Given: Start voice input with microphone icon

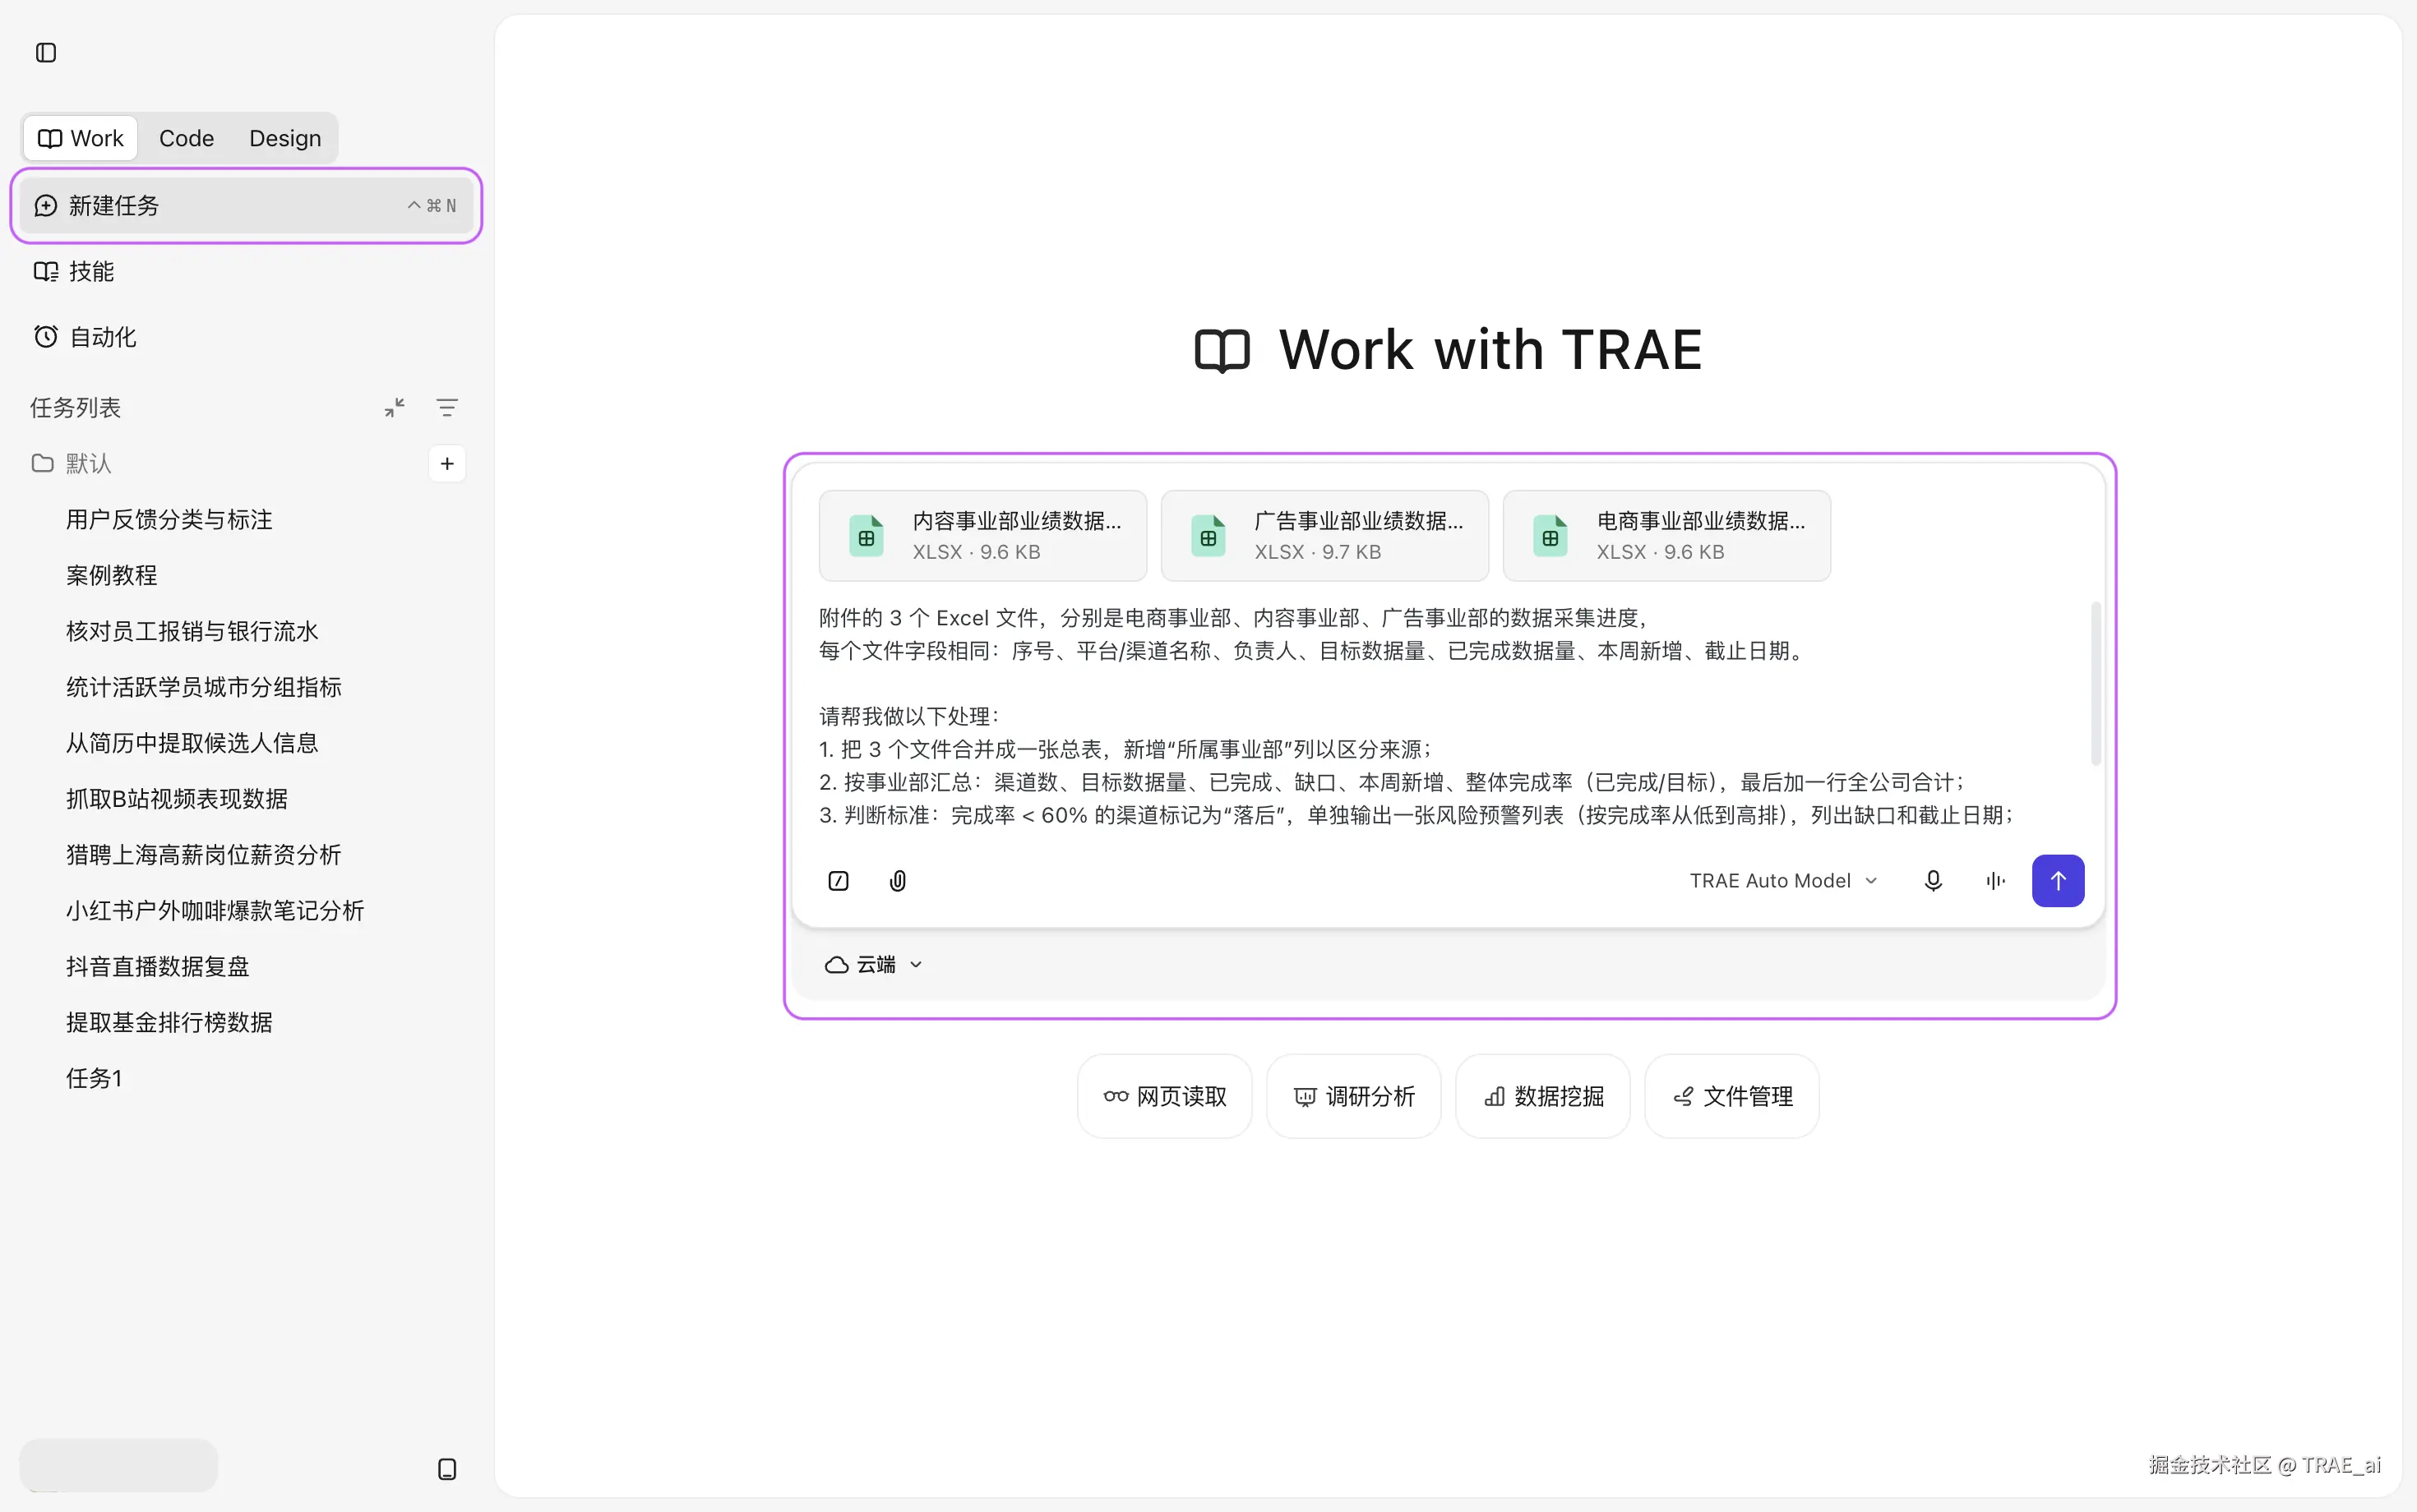Looking at the screenshot, I should [x=1934, y=881].
